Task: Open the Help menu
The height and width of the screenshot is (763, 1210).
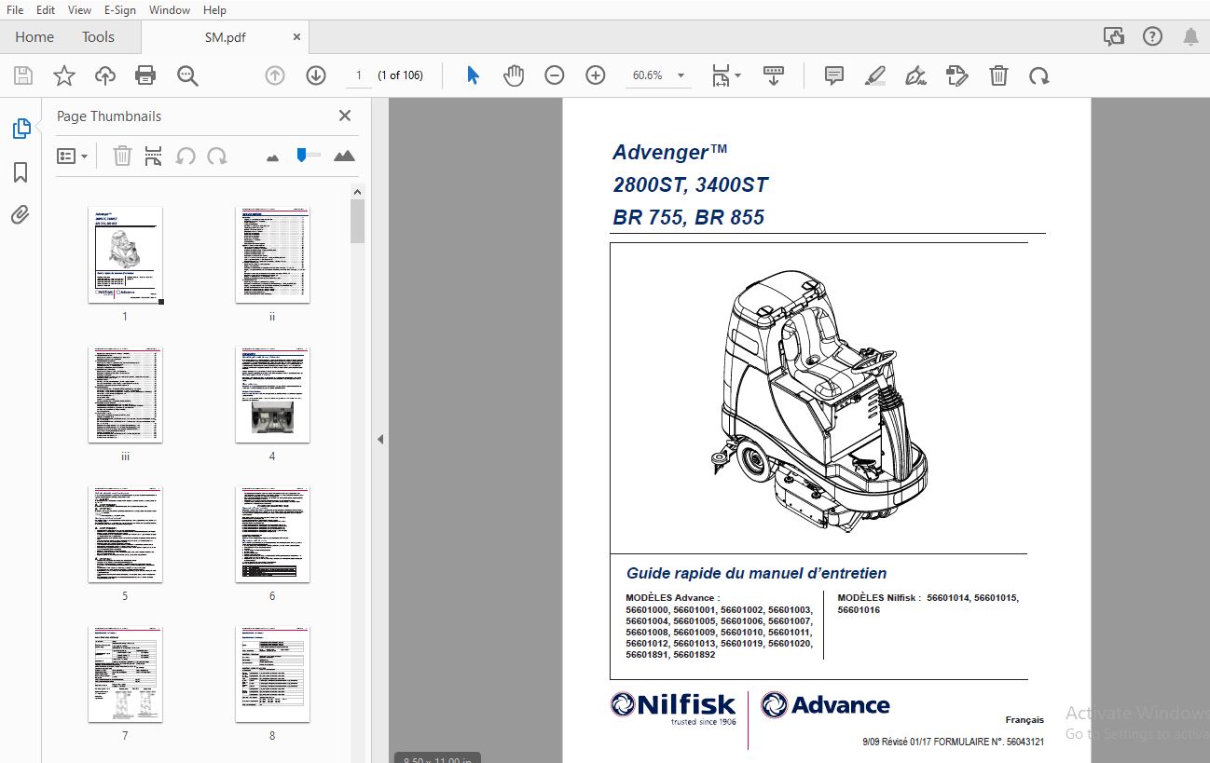Action: 214,9
